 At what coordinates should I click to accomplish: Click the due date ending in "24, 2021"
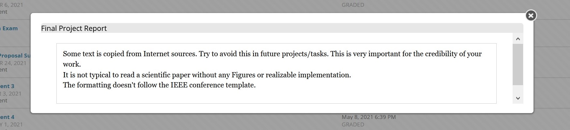coord(13,63)
